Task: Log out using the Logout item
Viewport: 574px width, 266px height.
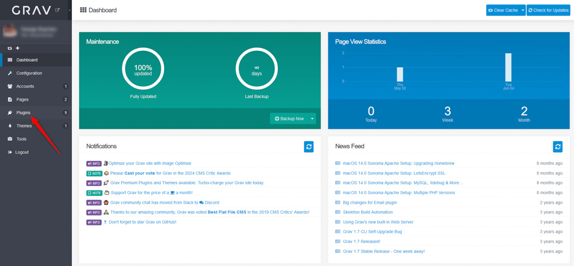Action: [x=36, y=152]
